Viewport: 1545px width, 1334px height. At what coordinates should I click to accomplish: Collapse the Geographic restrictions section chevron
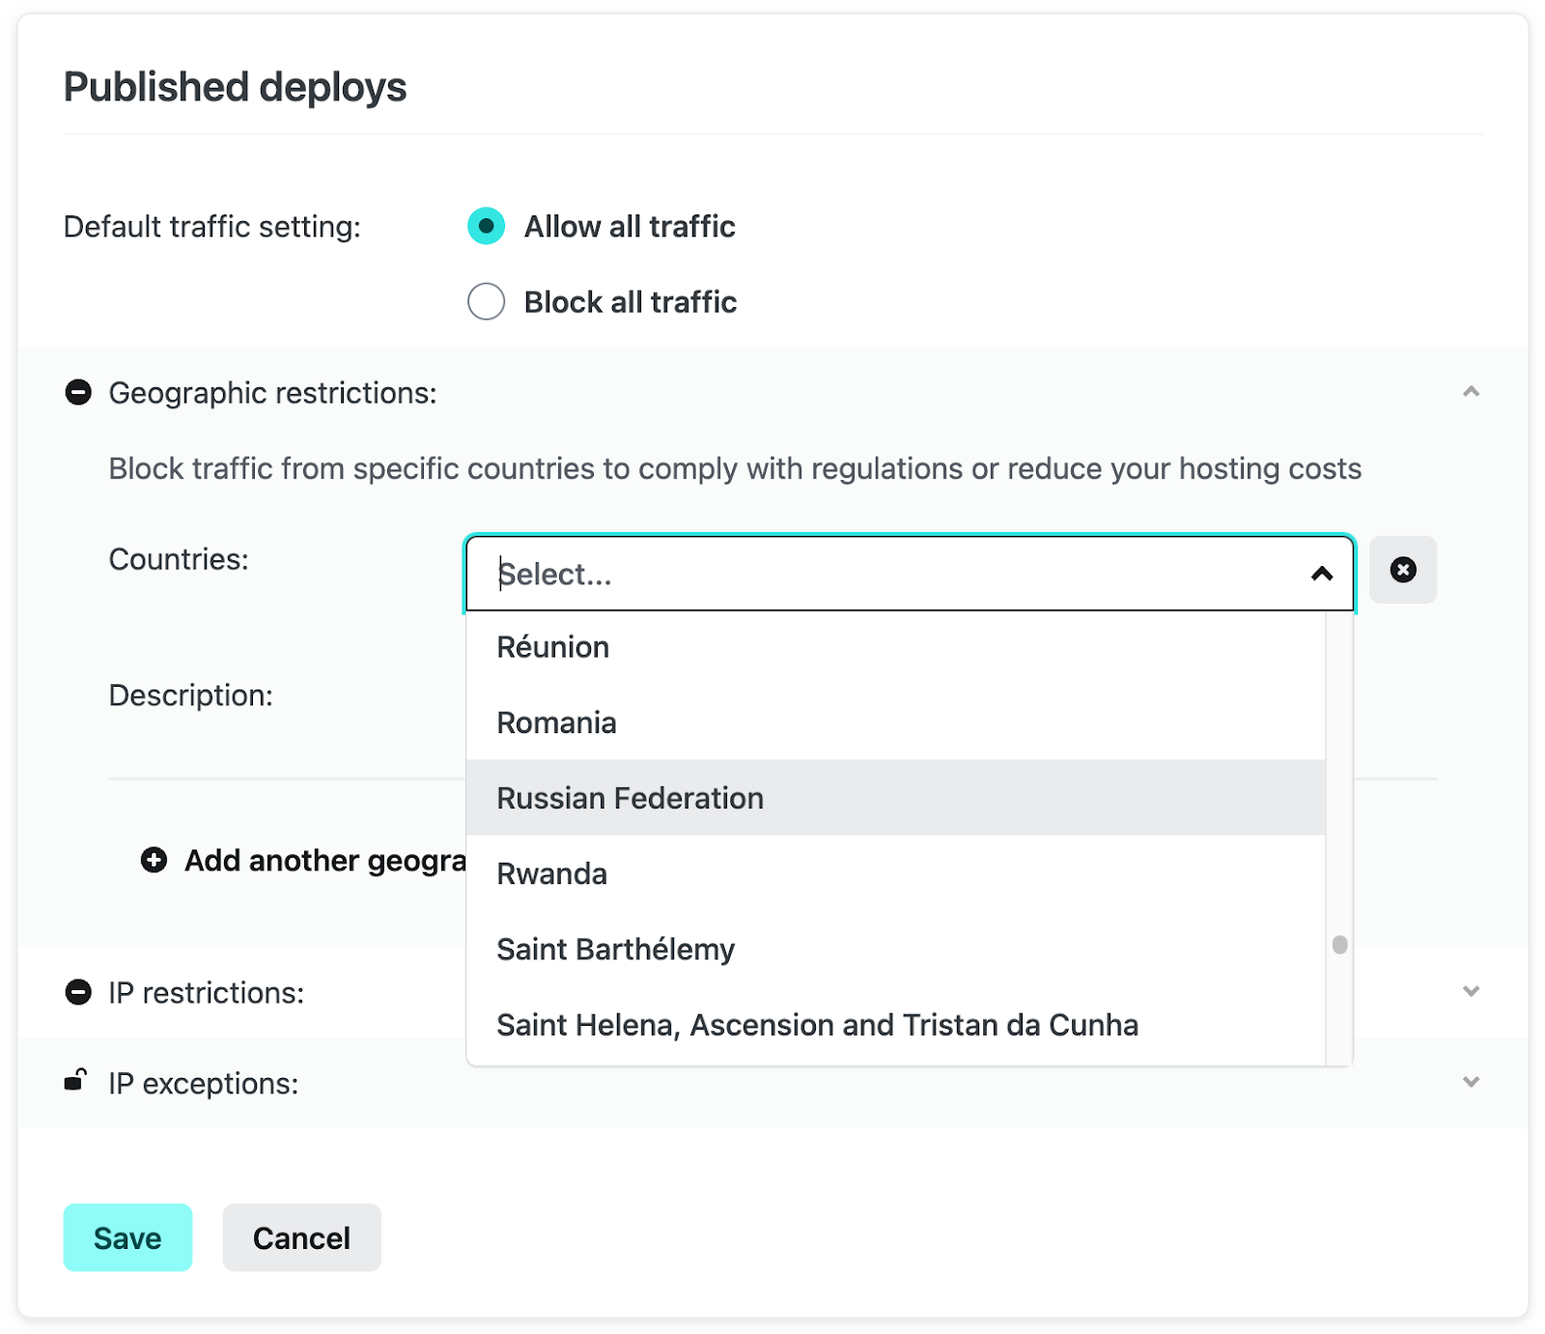pos(1470,392)
